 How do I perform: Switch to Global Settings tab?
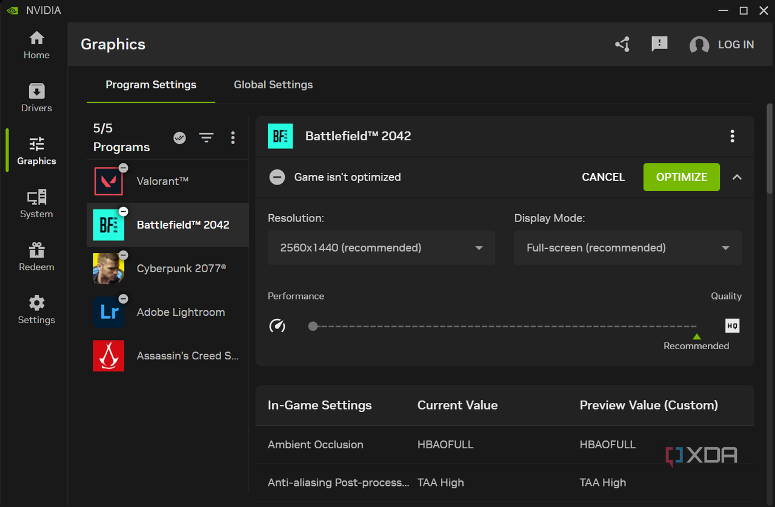point(273,85)
